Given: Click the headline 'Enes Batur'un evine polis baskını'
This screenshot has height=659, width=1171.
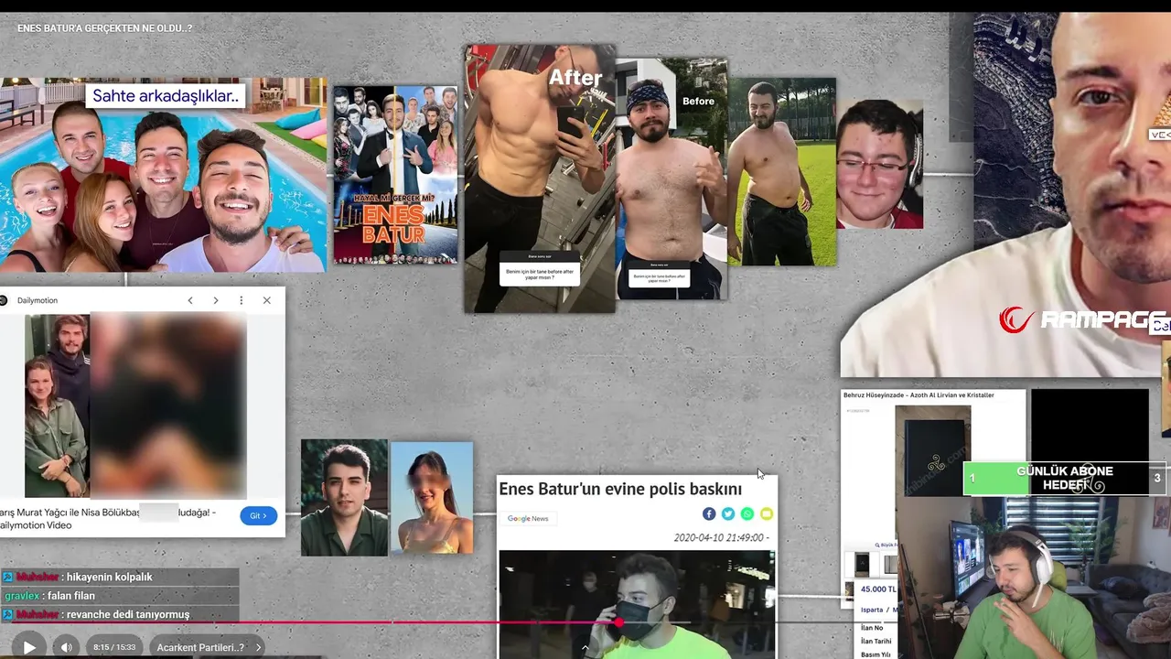Looking at the screenshot, I should (x=620, y=489).
